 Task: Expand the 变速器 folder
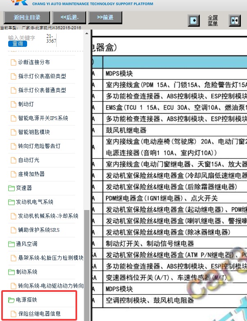click(24, 188)
